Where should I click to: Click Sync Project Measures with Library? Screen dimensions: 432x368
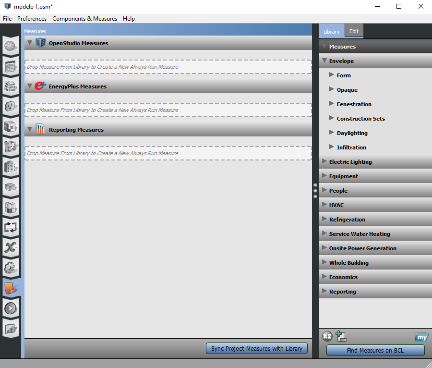256,349
